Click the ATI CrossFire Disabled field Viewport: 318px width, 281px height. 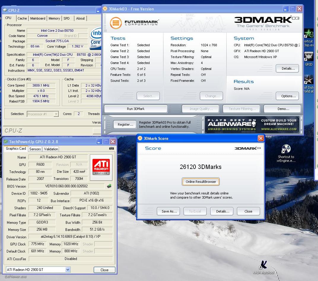[x=71, y=259]
